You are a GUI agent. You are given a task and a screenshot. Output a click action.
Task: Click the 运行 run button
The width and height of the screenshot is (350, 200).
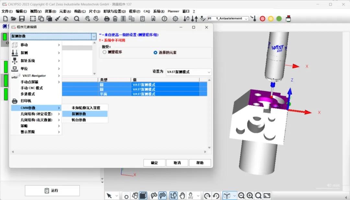pyautogui.click(x=52, y=191)
